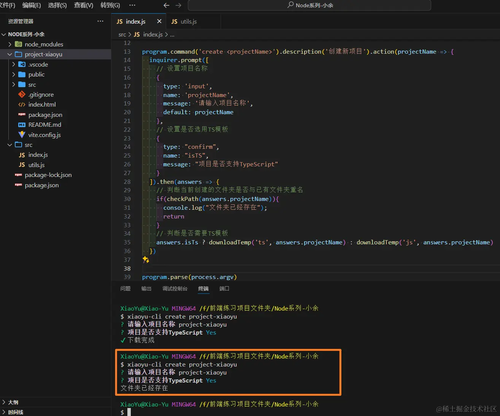Select the .vscode folder icon
500x416 pixels.
click(22, 64)
